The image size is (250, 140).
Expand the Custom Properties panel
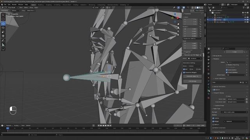[x=219, y=132]
